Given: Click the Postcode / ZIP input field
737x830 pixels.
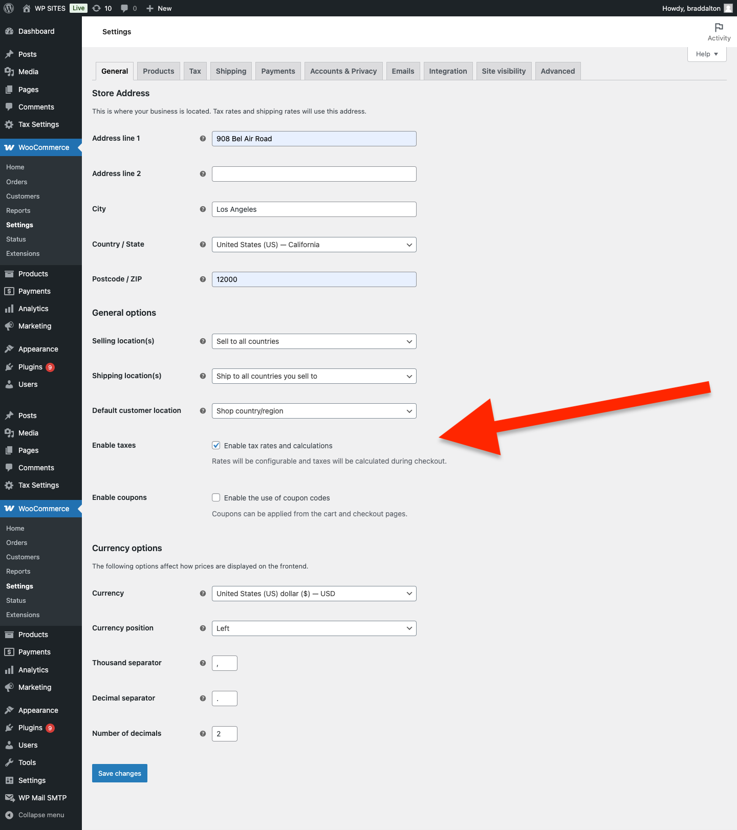Looking at the screenshot, I should (x=314, y=279).
